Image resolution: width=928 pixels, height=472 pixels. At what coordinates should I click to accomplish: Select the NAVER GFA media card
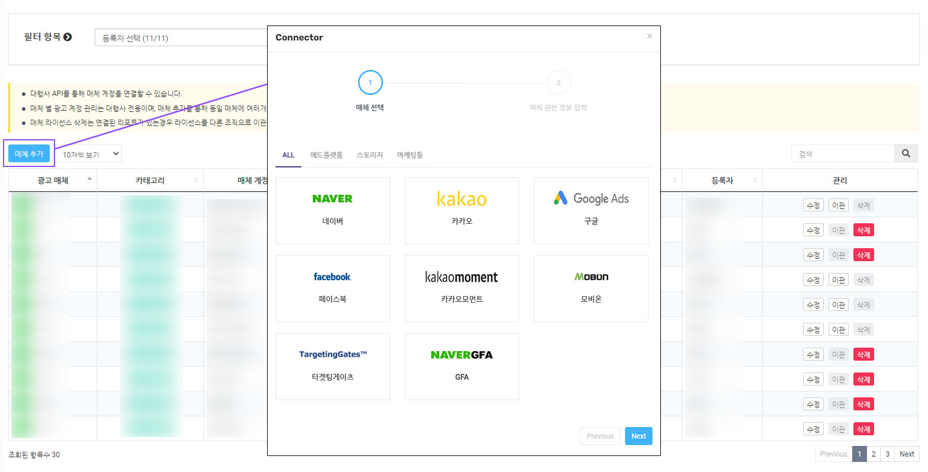coord(462,367)
